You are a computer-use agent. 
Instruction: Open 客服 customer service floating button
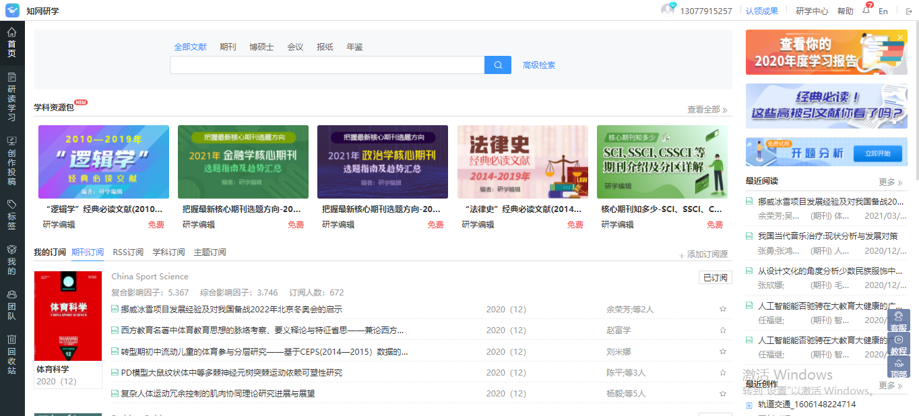point(899,321)
